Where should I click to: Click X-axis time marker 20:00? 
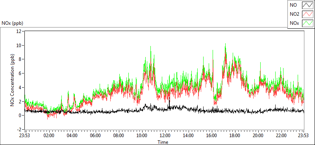258,136
